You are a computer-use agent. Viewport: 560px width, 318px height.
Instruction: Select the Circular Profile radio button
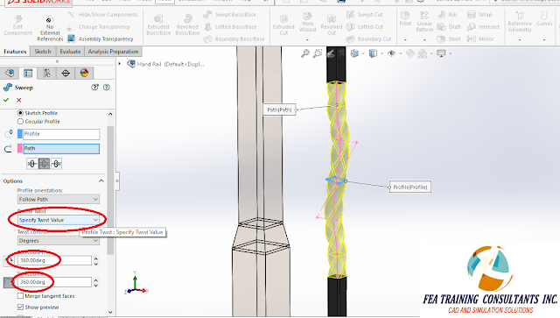click(20, 122)
